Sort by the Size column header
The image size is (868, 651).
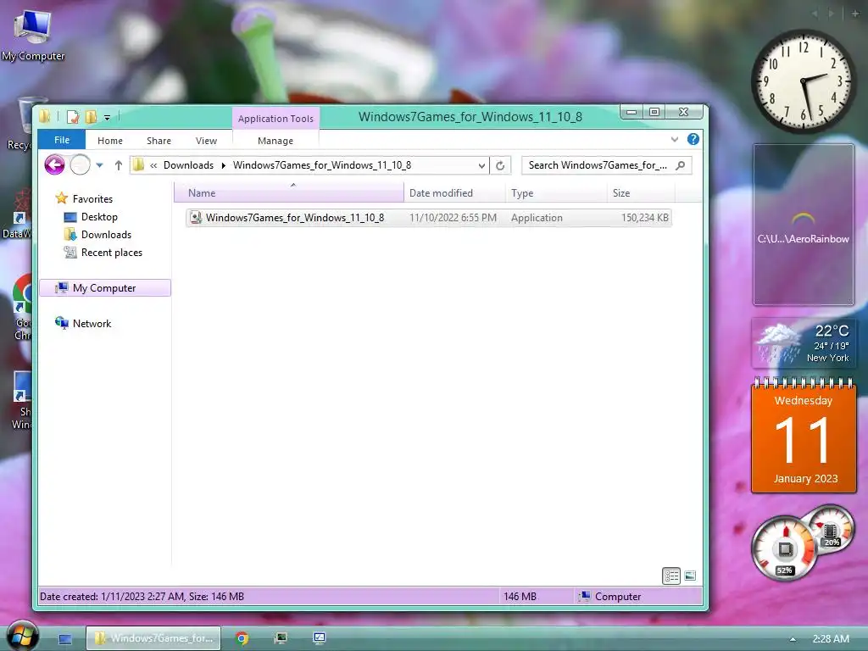click(x=641, y=193)
